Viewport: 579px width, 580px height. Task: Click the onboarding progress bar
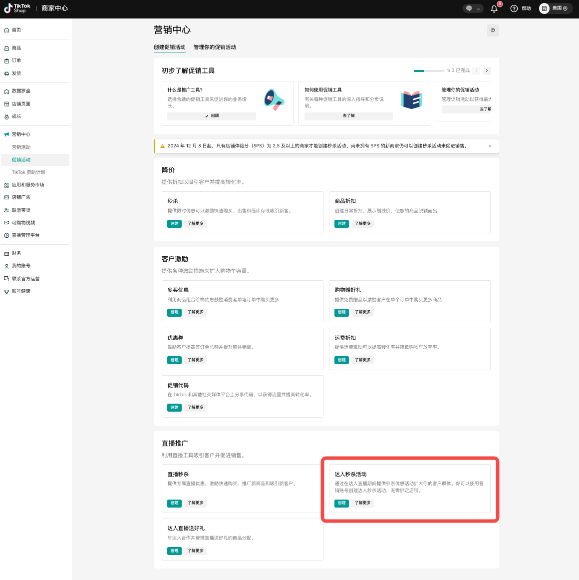[x=429, y=71]
